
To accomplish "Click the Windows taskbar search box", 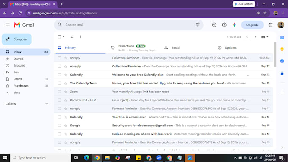I will click(x=40, y=158).
